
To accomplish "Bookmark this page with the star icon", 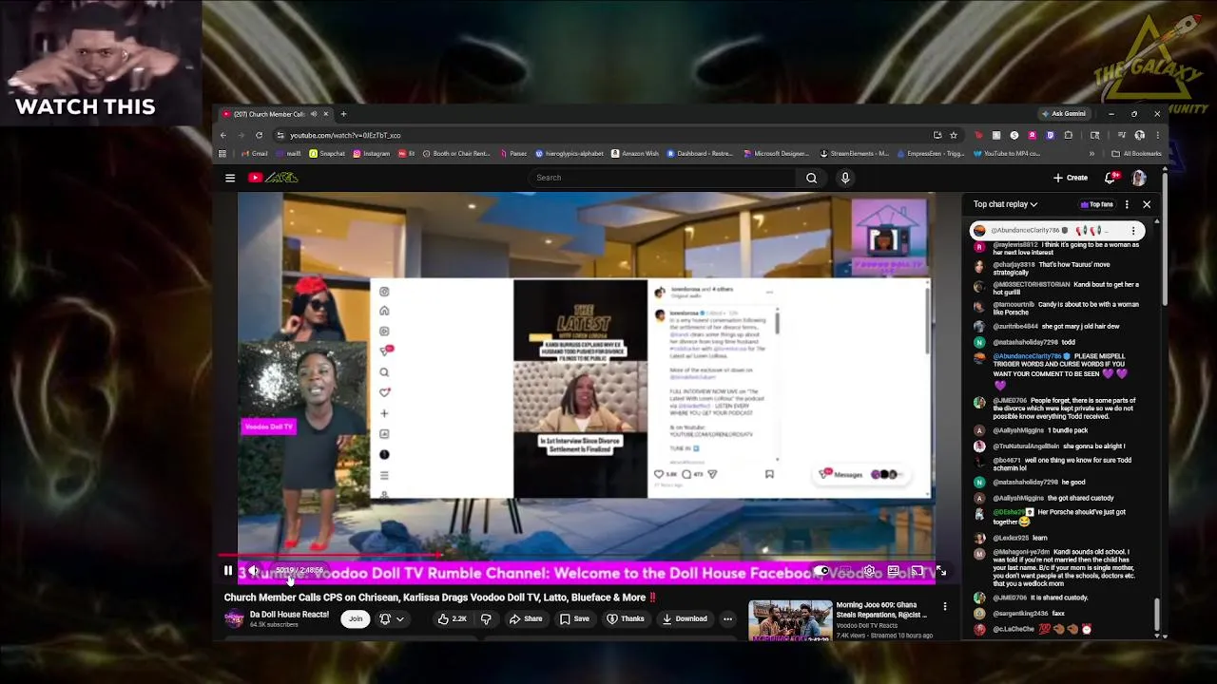I will (x=954, y=135).
